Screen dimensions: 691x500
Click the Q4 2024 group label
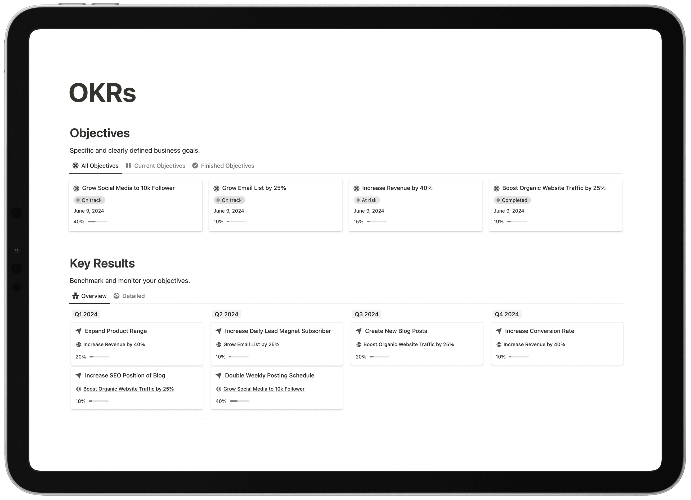507,315
